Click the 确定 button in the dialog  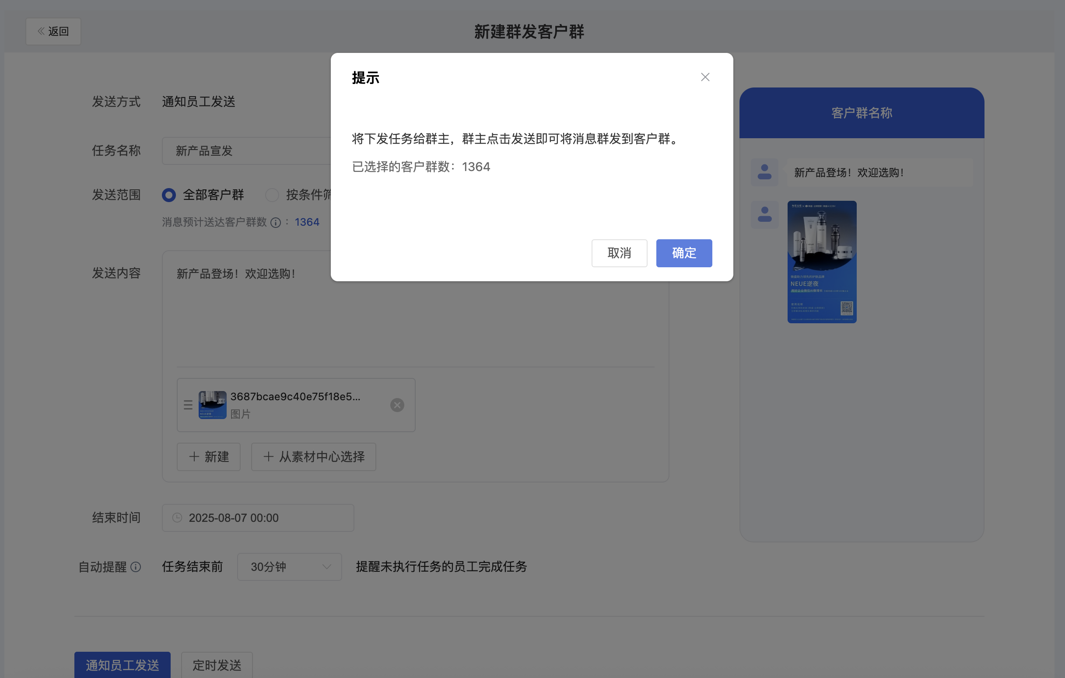pyautogui.click(x=684, y=253)
